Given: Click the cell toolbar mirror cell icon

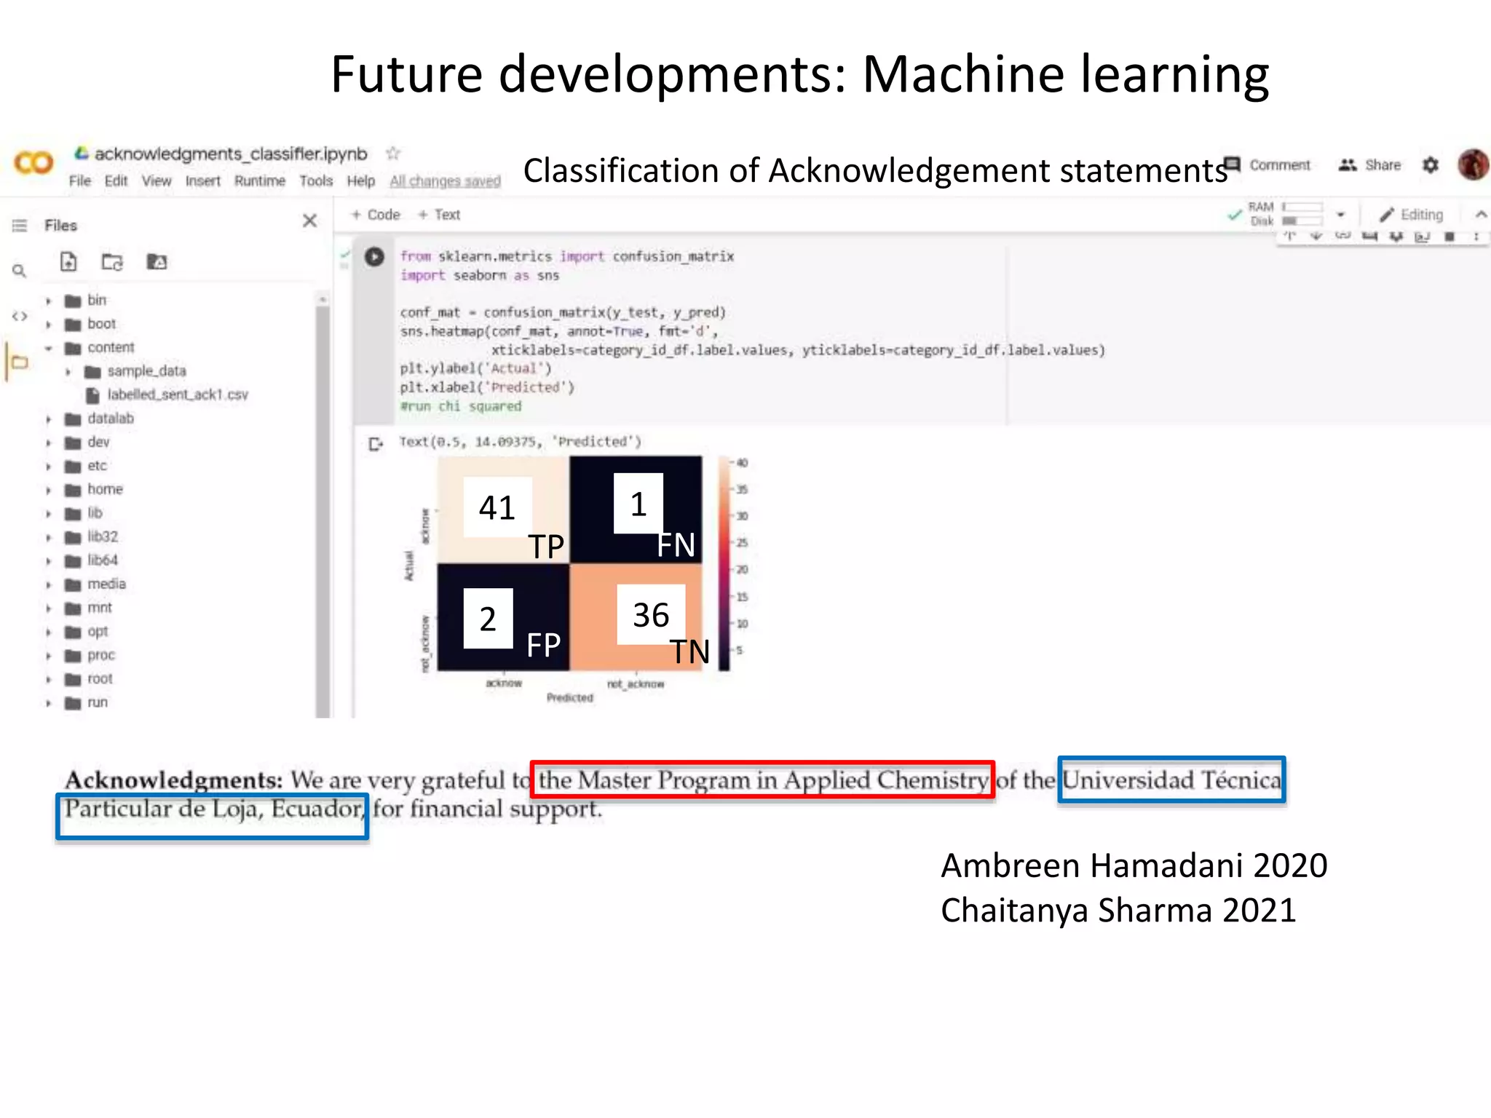Looking at the screenshot, I should [1423, 237].
